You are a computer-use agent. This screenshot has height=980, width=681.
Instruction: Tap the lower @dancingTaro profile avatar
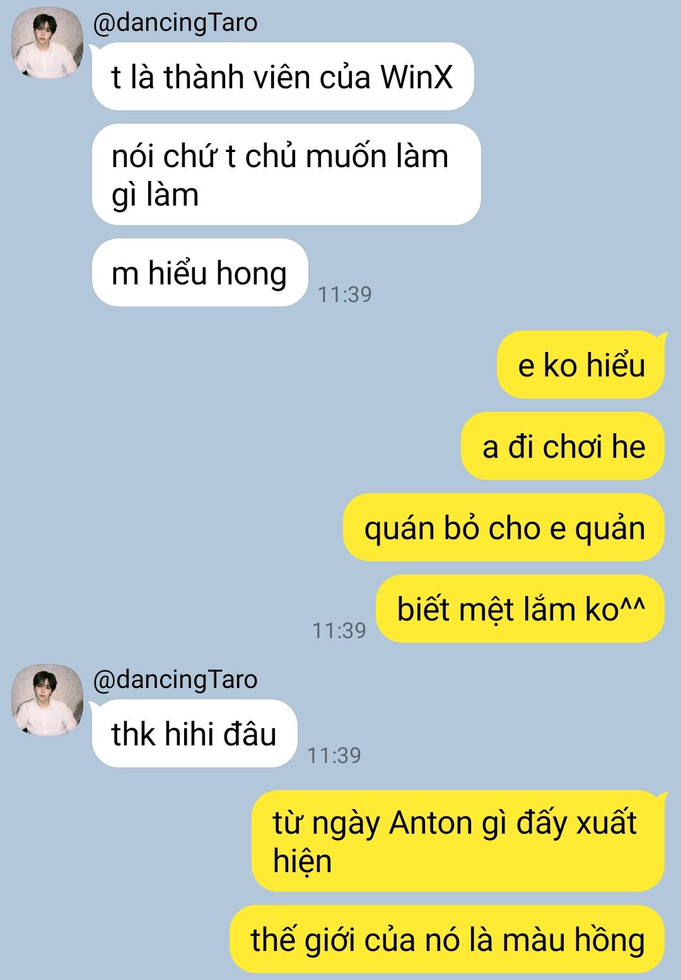point(47,700)
